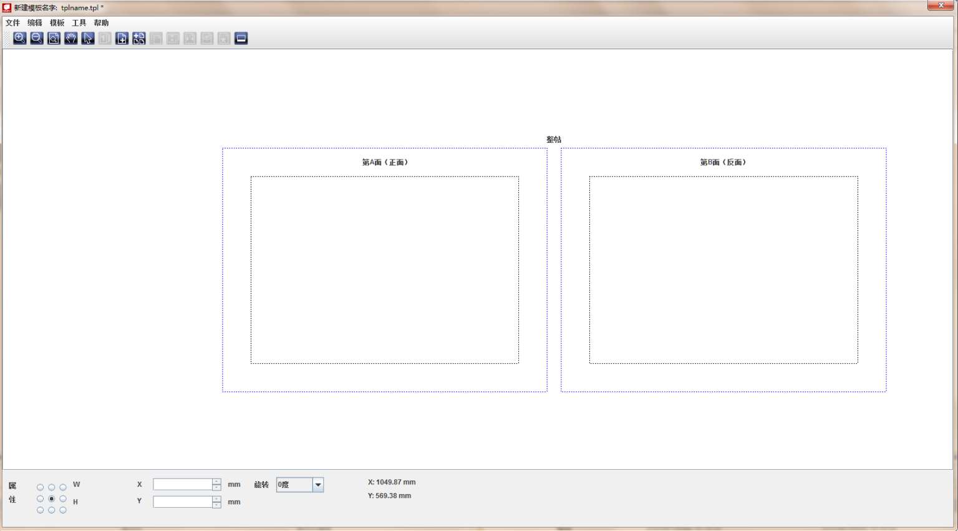The height and width of the screenshot is (531, 958).
Task: Click inside the A-side inner page frame
Action: (385, 270)
